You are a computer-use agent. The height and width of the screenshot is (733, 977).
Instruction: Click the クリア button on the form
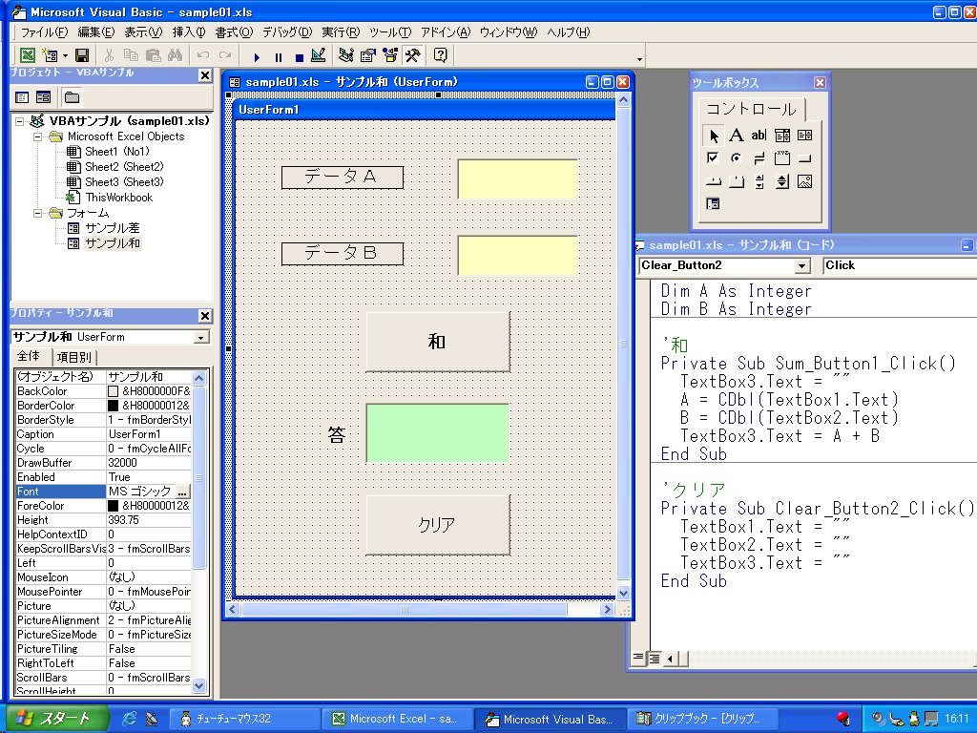pyautogui.click(x=437, y=524)
